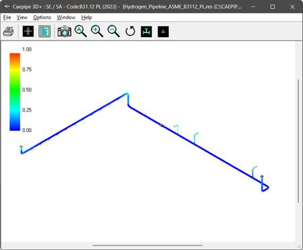Click the Zoom In magnifier icon
This screenshot has width=303, height=250.
(x=97, y=31)
